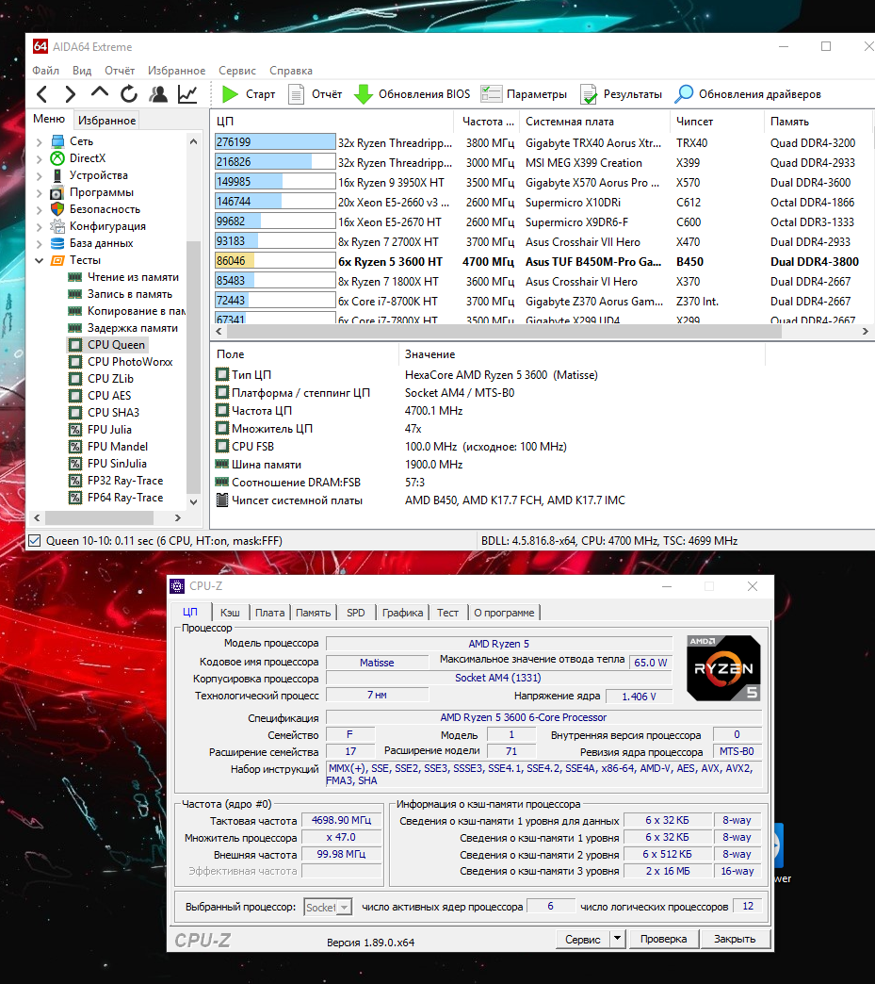The image size is (875, 984).
Task: Select CPU PhotoWorxx benchmark
Action: point(121,362)
